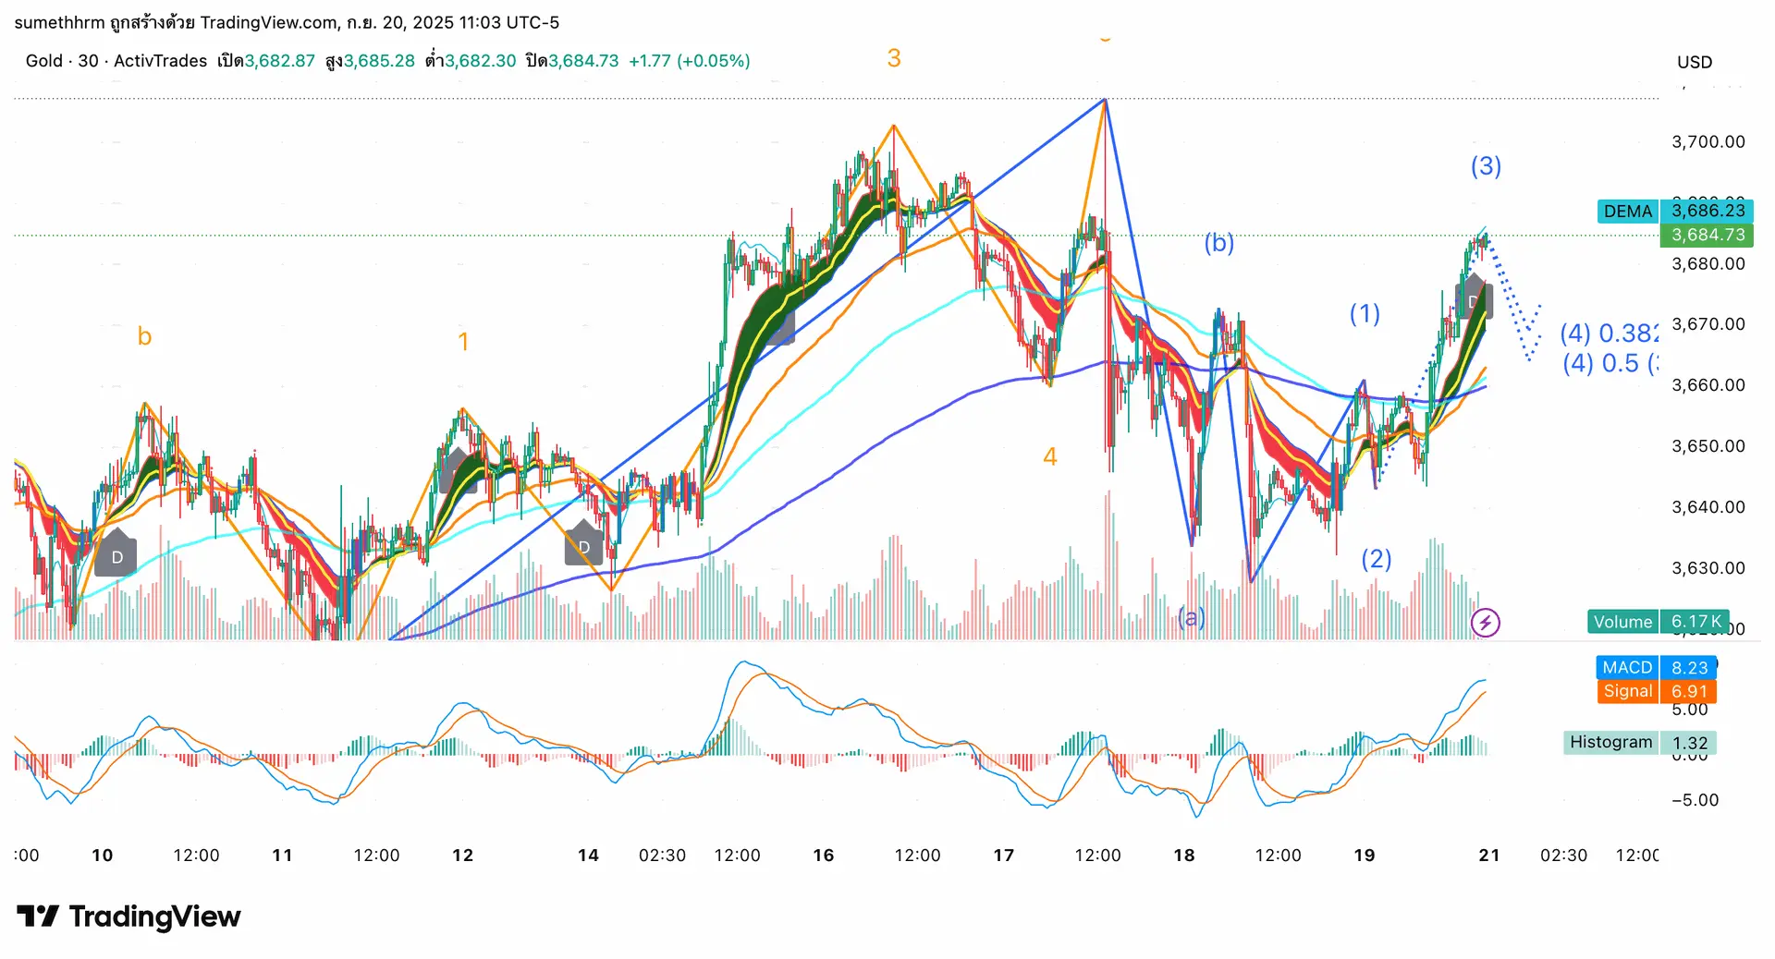Click the TradingView logo at bottom left

[x=129, y=917]
